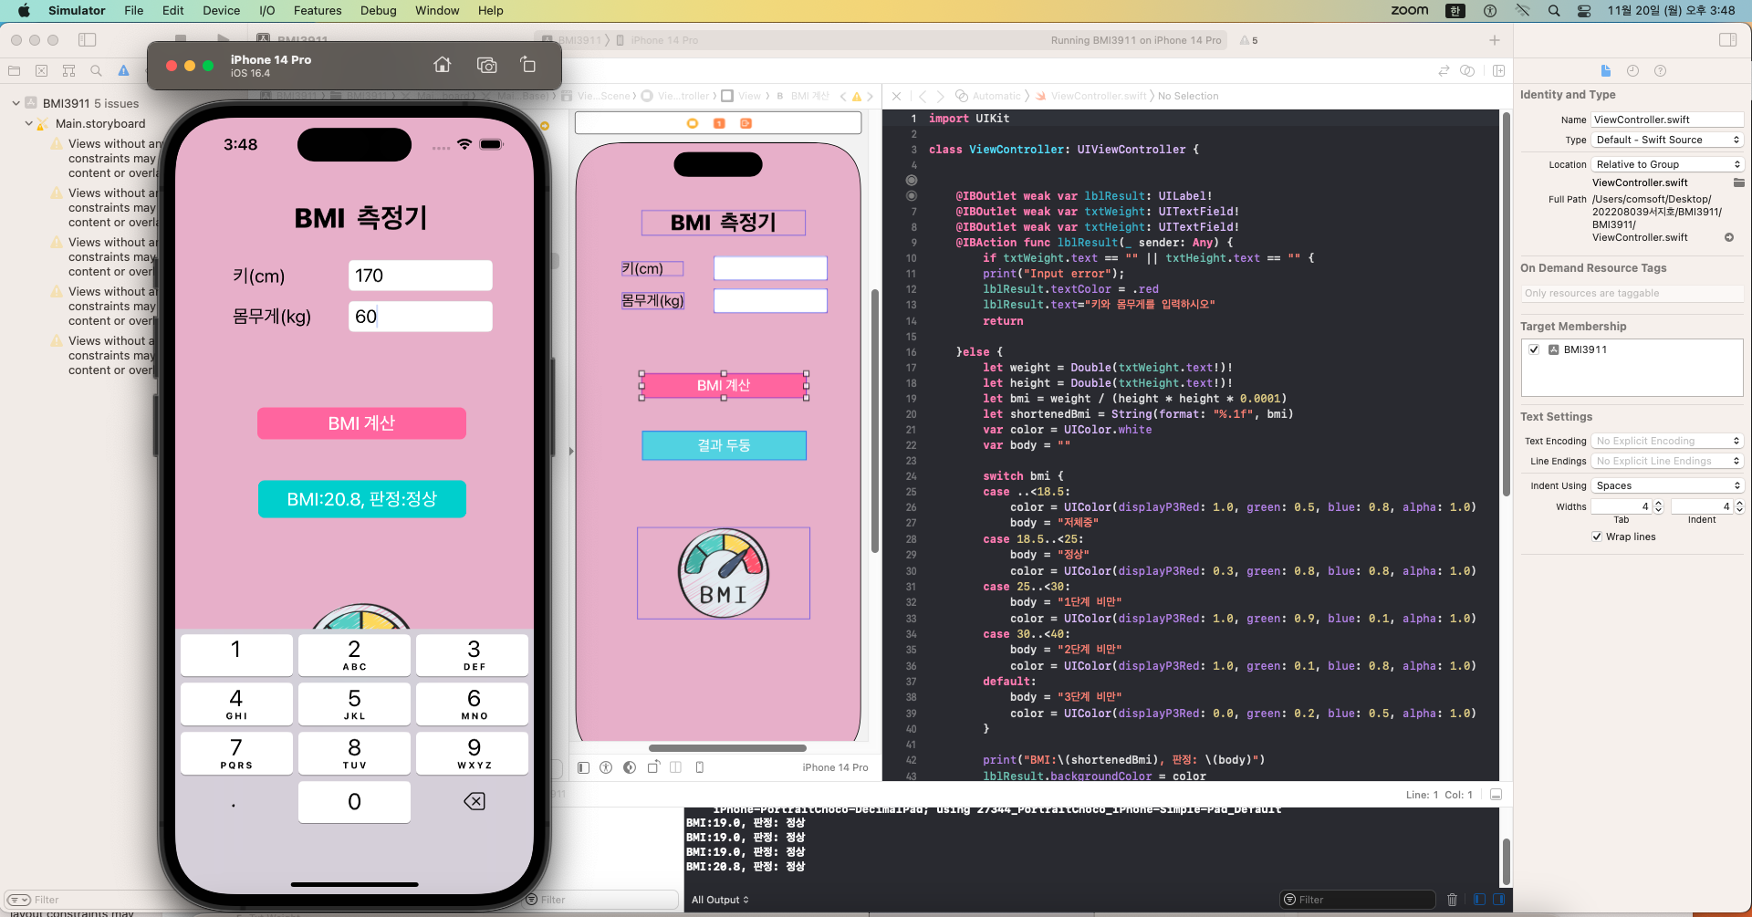Reveal the file in Finder arrow icon
Image resolution: width=1752 pixels, height=917 pixels.
[1729, 237]
